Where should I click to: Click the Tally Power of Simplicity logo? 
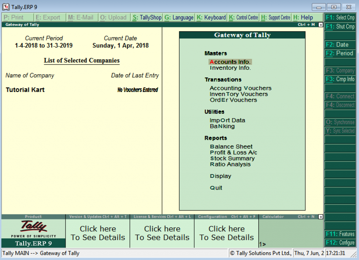[x=33, y=229]
